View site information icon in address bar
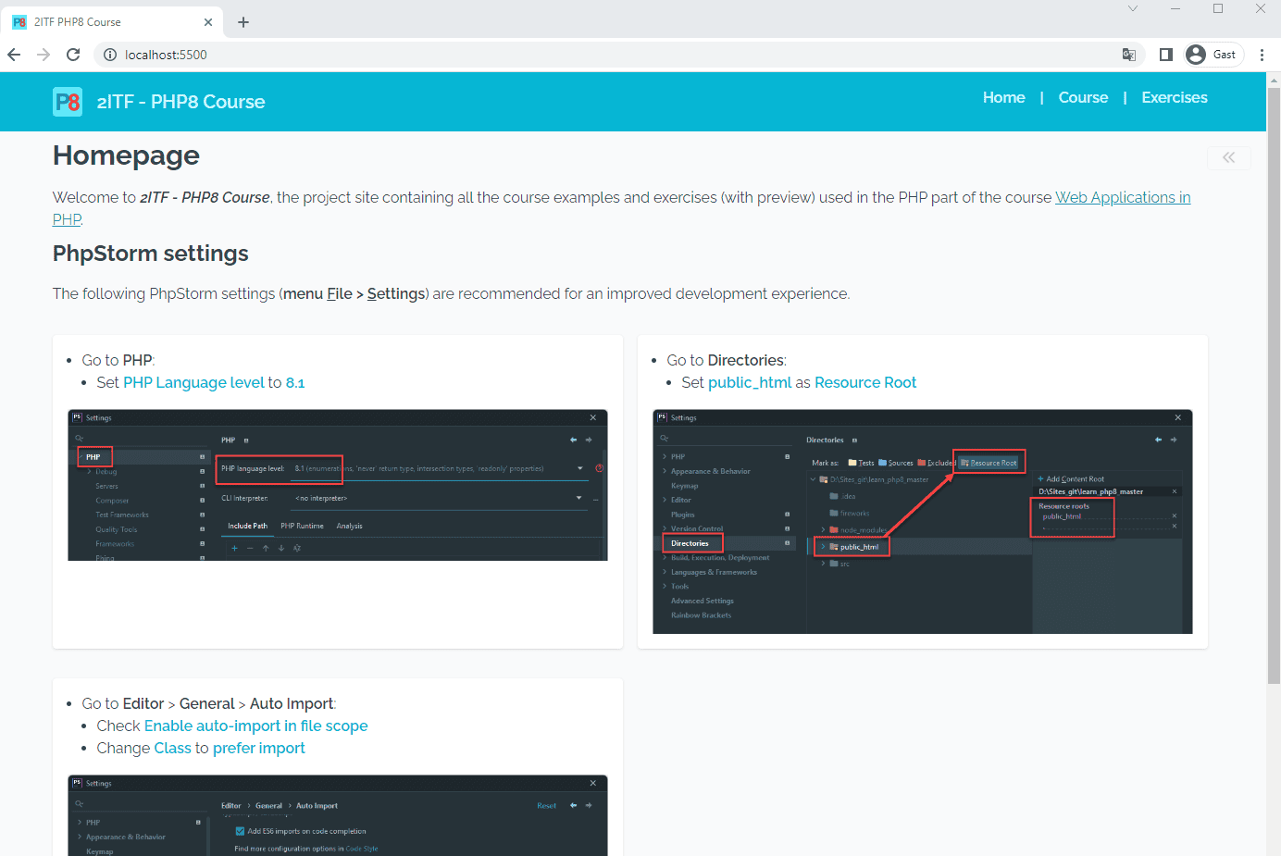 [x=110, y=55]
